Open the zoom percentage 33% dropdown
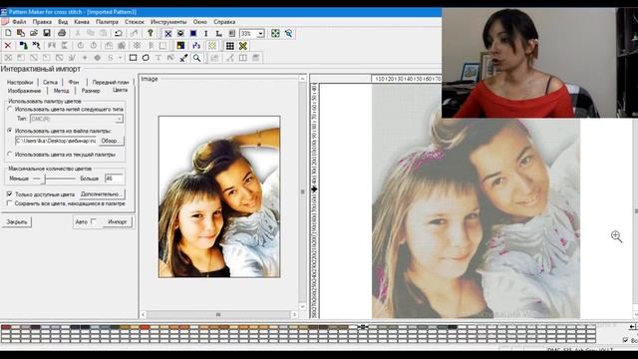Screen dimensions: 638x359 (x=260, y=33)
